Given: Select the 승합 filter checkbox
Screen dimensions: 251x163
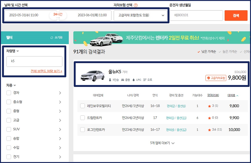Looking at the screenshot, I should pos(9,138).
